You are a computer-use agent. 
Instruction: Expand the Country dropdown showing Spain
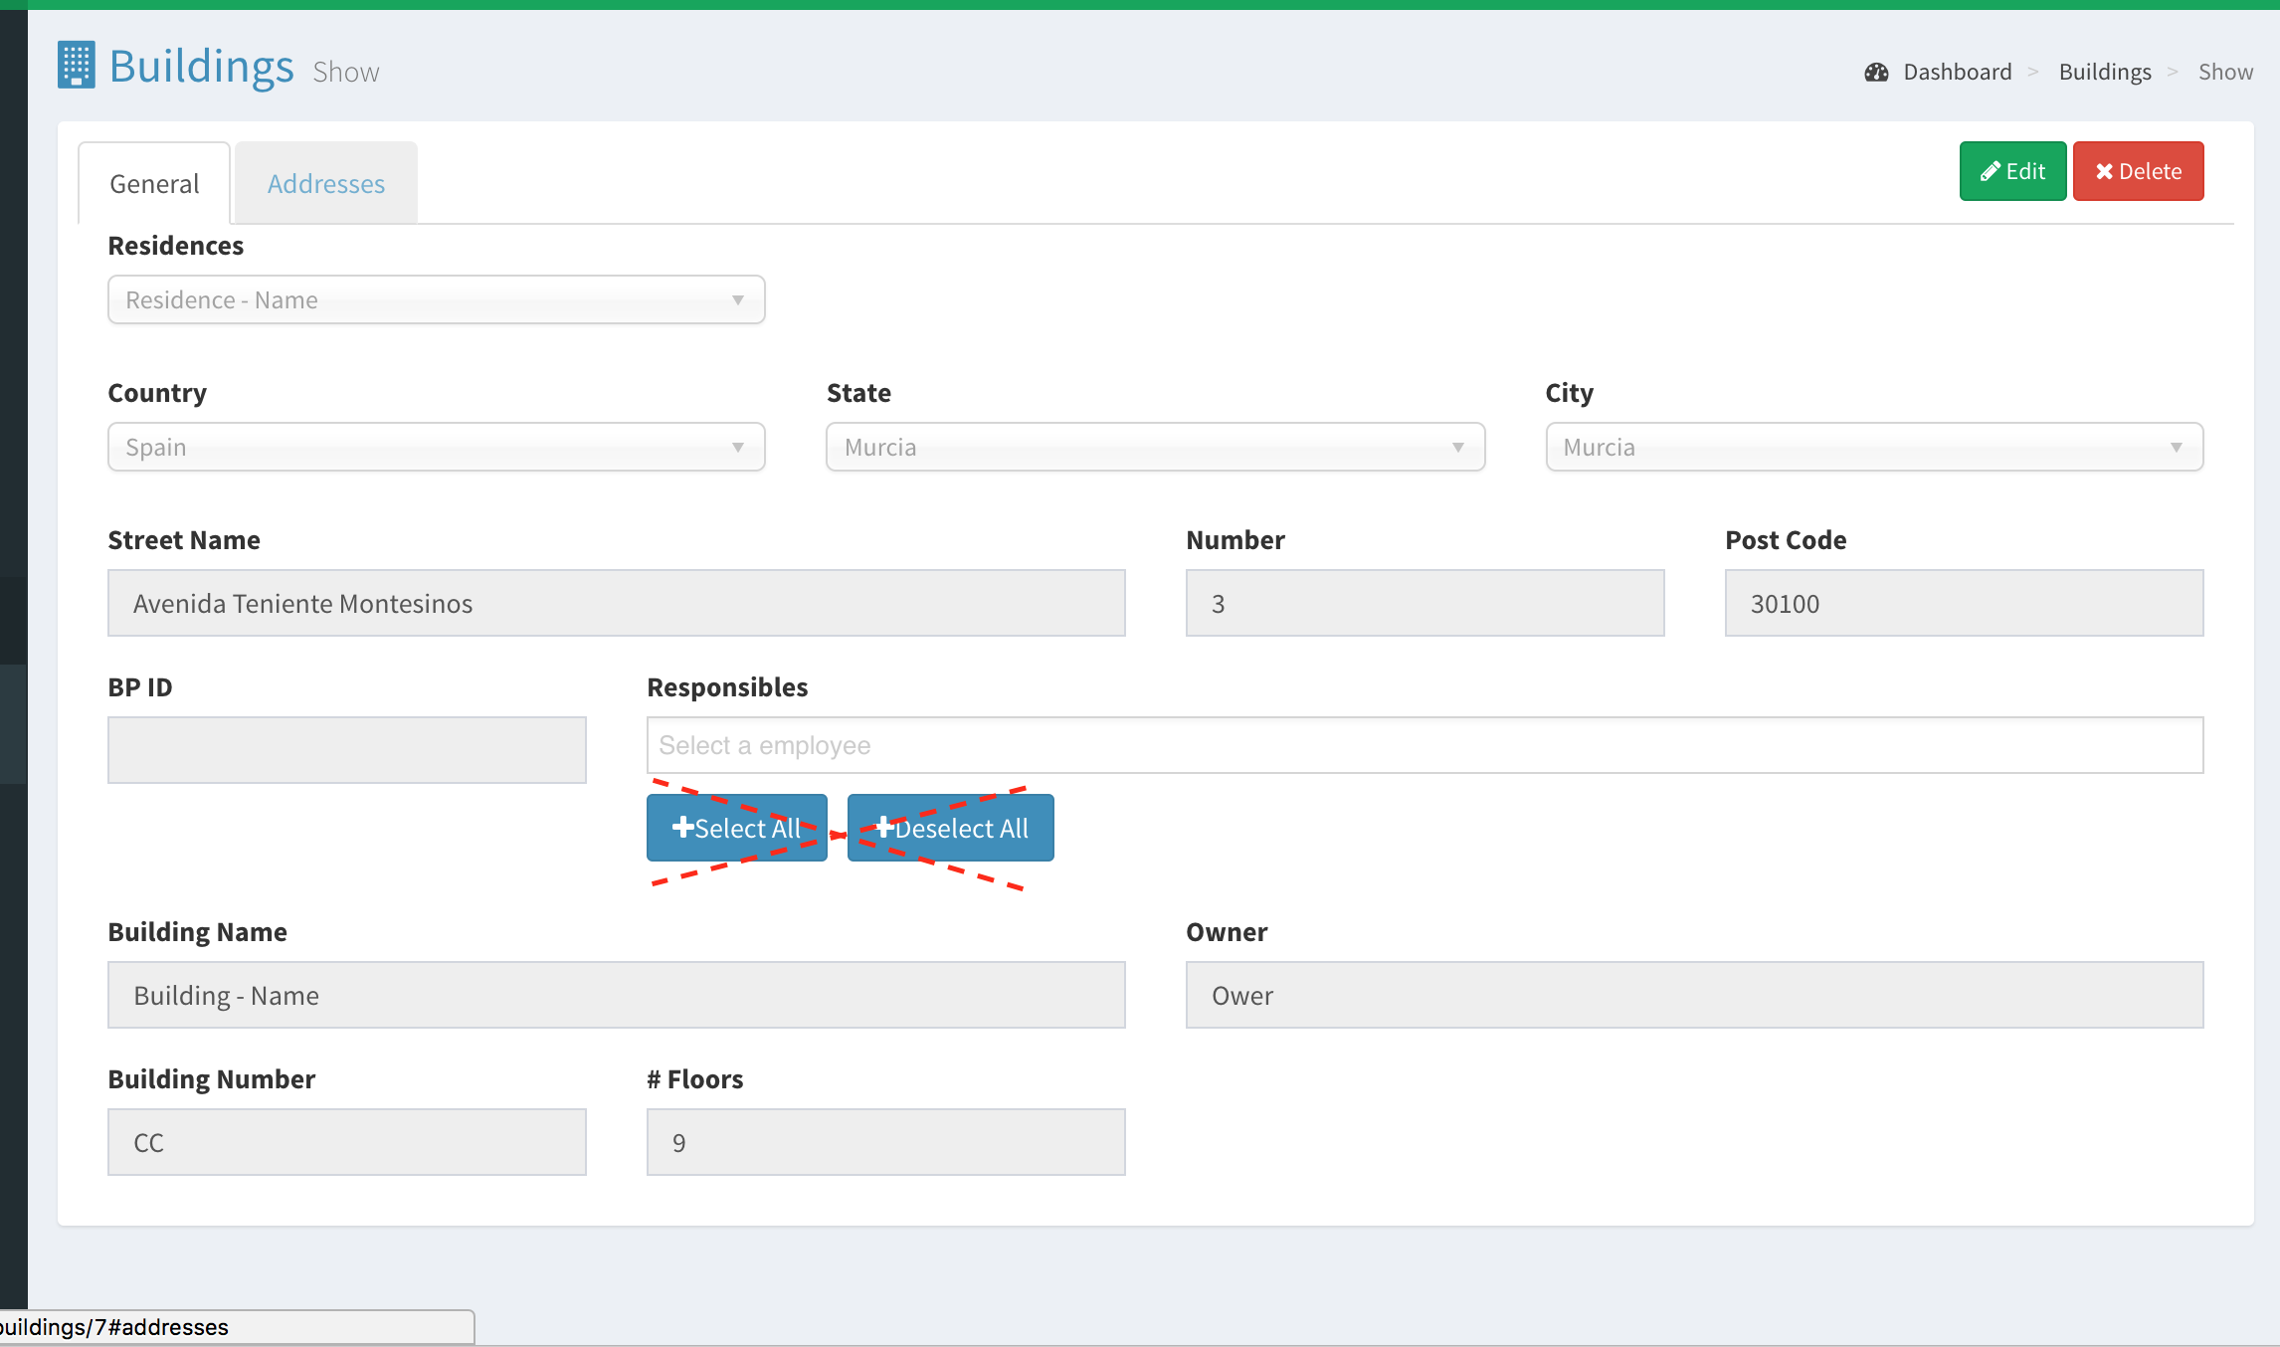pos(436,448)
